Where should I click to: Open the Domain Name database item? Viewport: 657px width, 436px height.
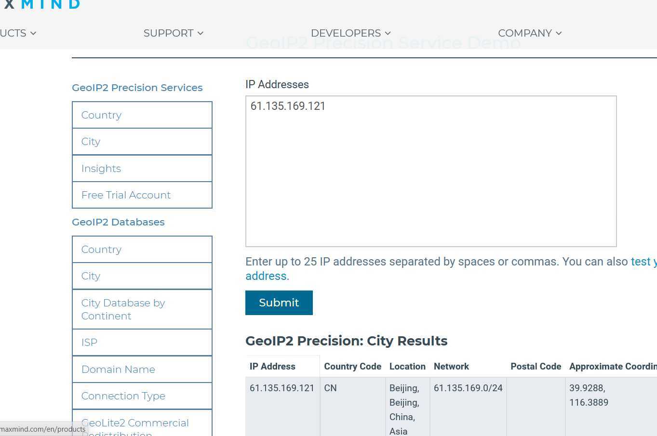click(142, 370)
